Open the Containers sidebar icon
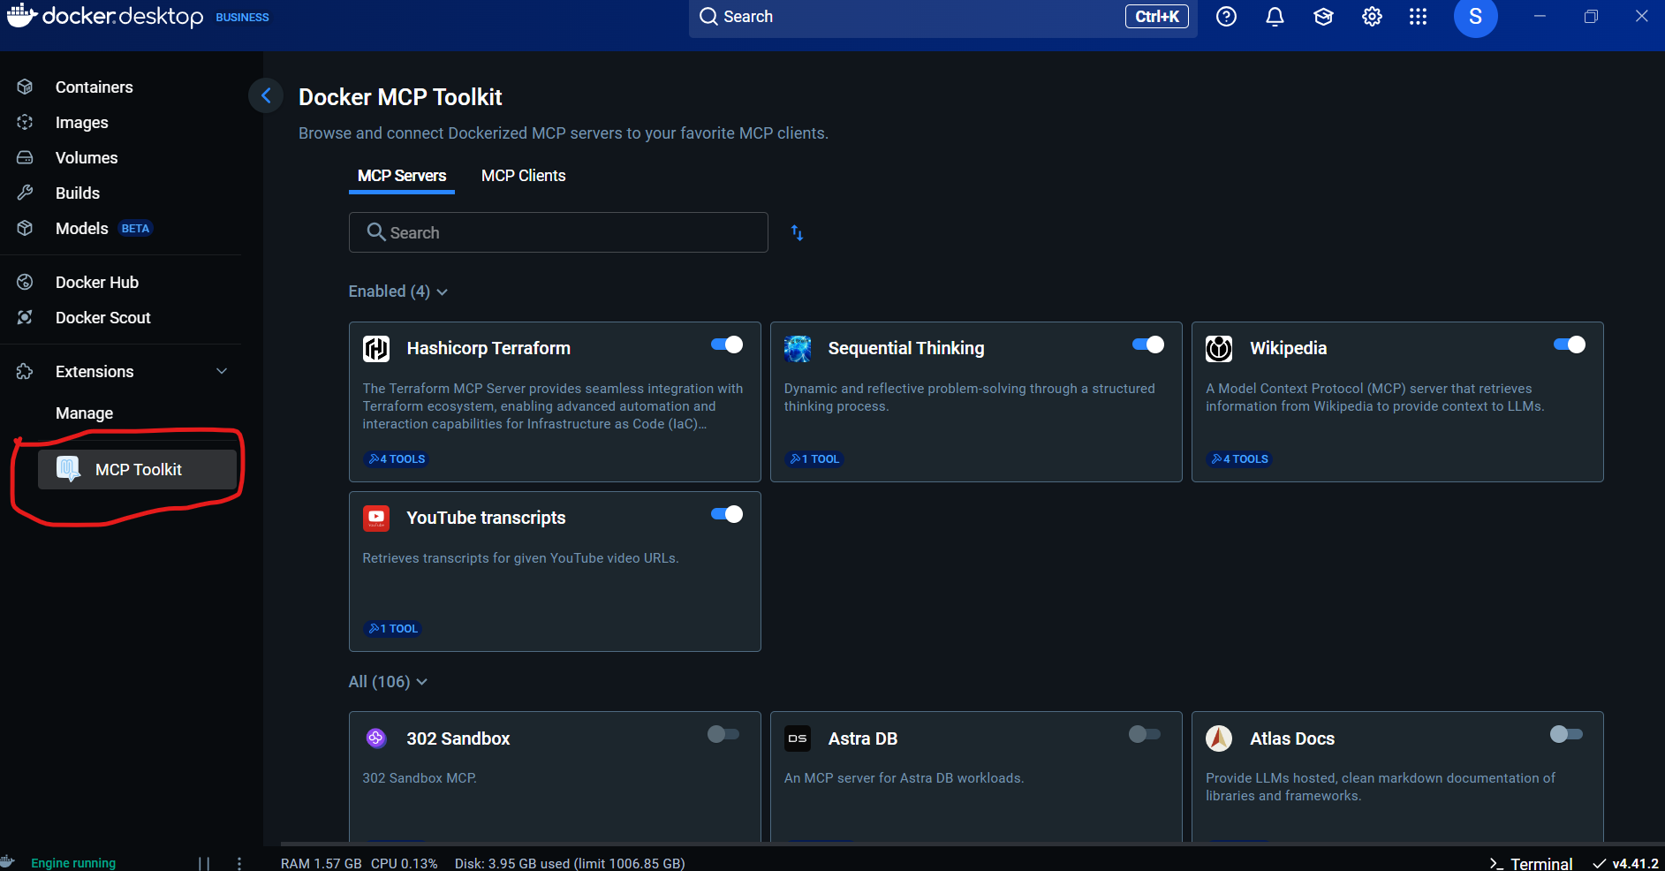Viewport: 1665px width, 871px height. (25, 87)
